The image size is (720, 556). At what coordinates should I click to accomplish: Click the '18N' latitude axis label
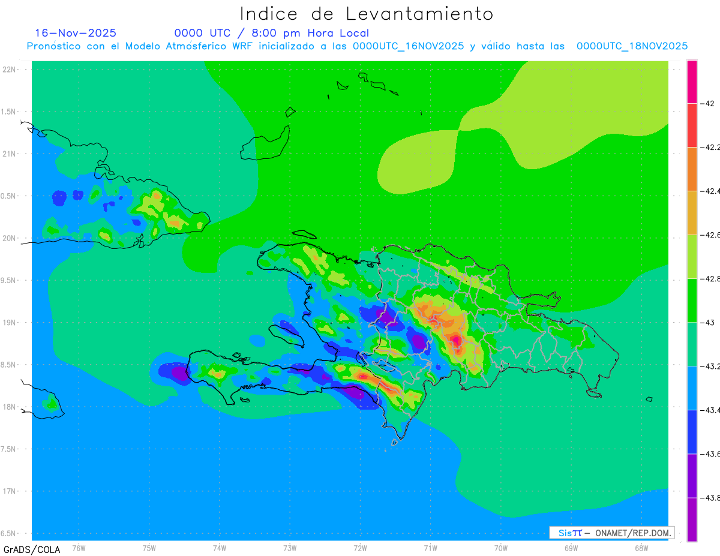[x=9, y=407]
